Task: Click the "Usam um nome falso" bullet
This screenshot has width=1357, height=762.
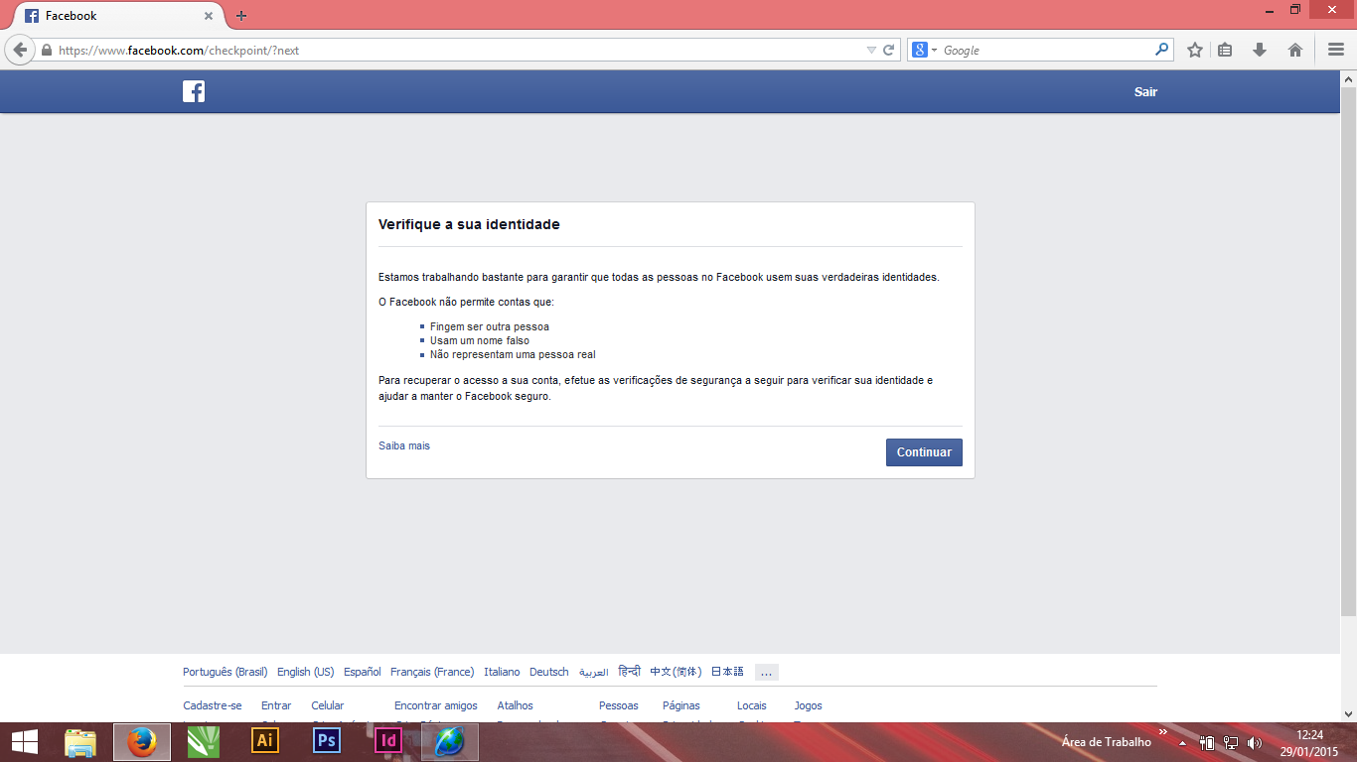Action: 480,340
